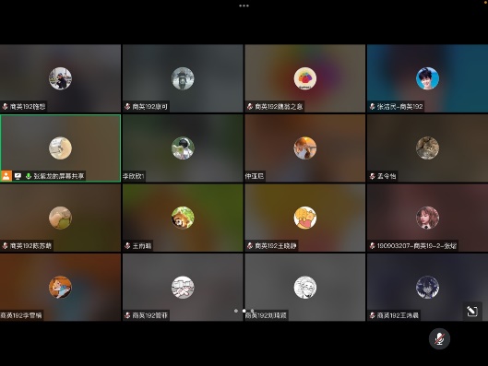Click the 商英192管菲 name label
Screen dimensions: 488x366
150,315
